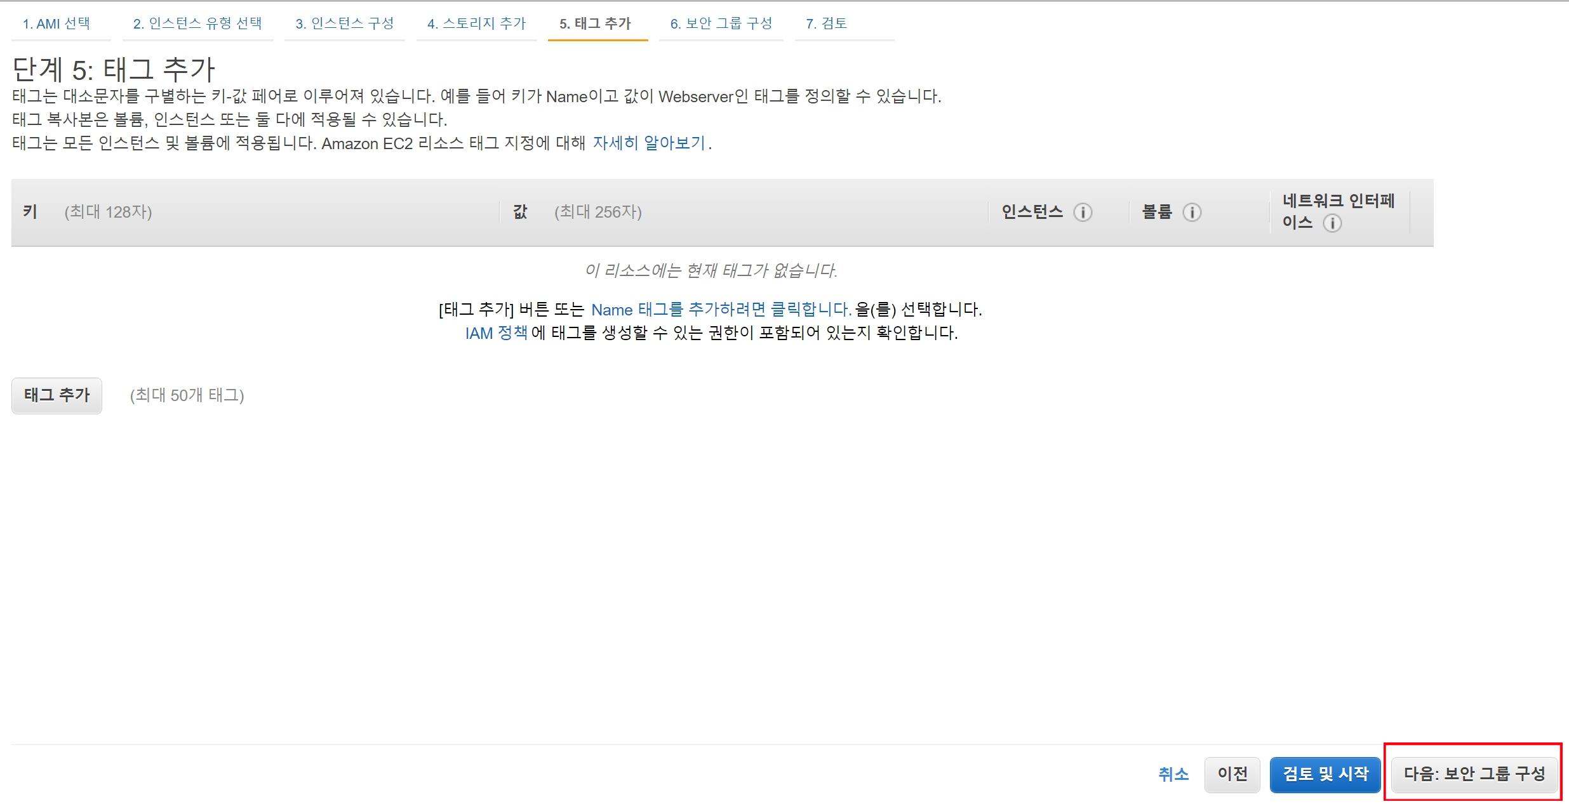Viewport: 1569px width, 804px height.
Task: Open the IAM 정책 link
Action: click(496, 333)
